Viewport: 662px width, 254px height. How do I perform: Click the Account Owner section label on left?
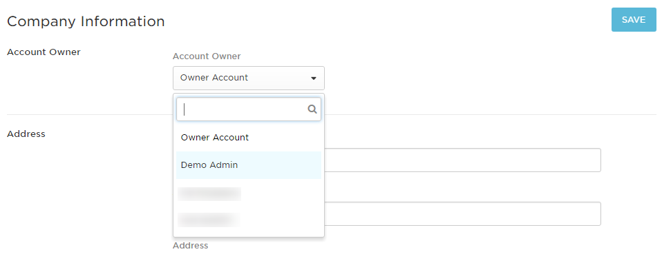tap(44, 52)
